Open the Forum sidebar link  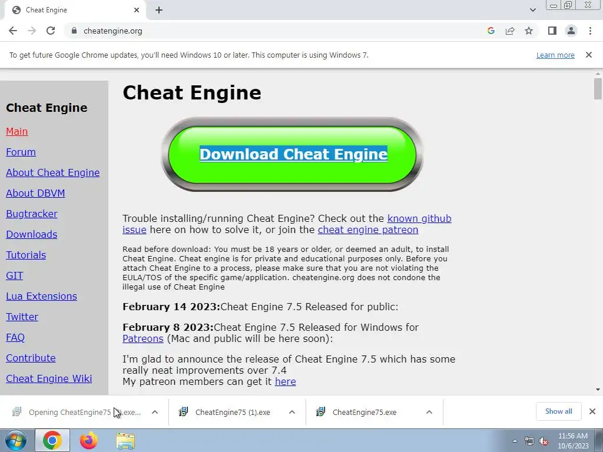21,152
